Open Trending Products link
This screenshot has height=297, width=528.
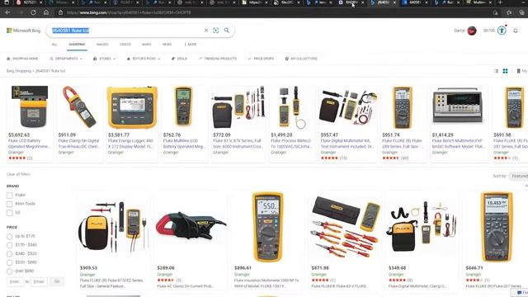click(218, 59)
